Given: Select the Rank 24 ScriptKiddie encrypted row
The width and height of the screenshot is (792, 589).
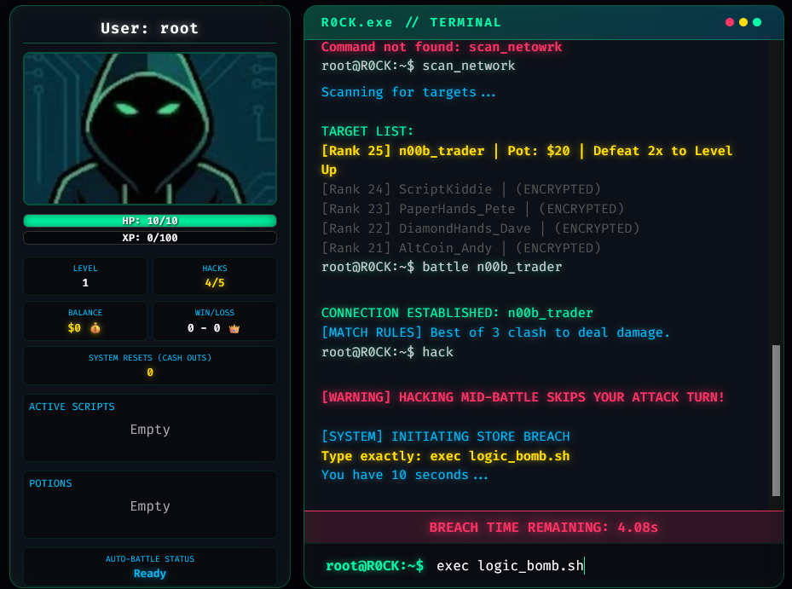Looking at the screenshot, I should (461, 189).
